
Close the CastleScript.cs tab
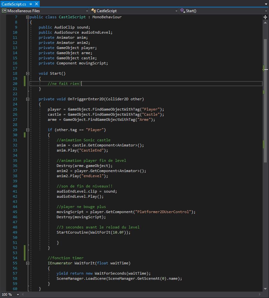[x=36, y=4]
